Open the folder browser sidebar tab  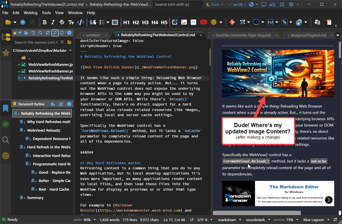point(6,37)
